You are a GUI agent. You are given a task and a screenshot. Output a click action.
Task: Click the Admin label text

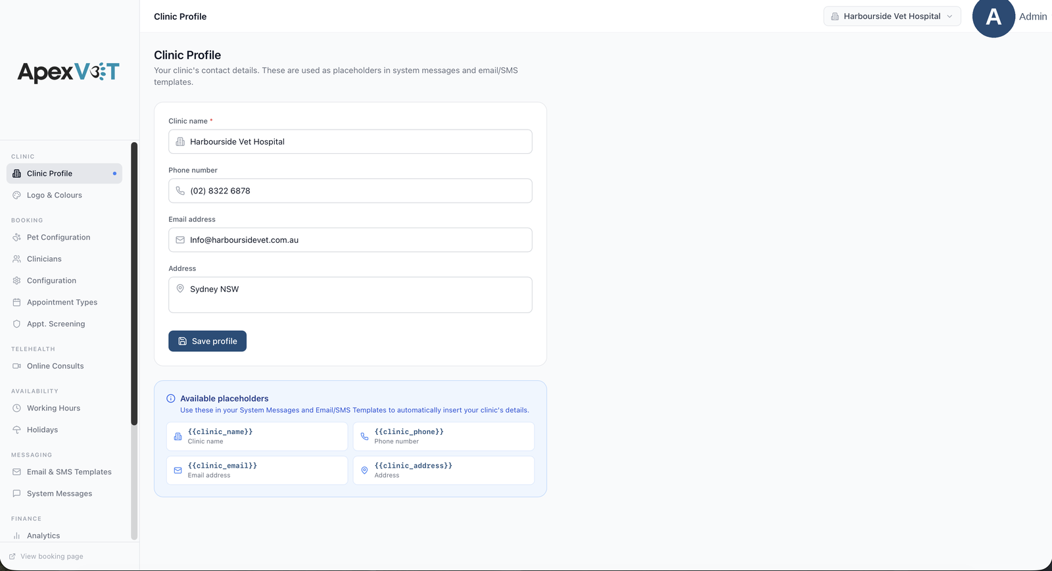point(1033,16)
